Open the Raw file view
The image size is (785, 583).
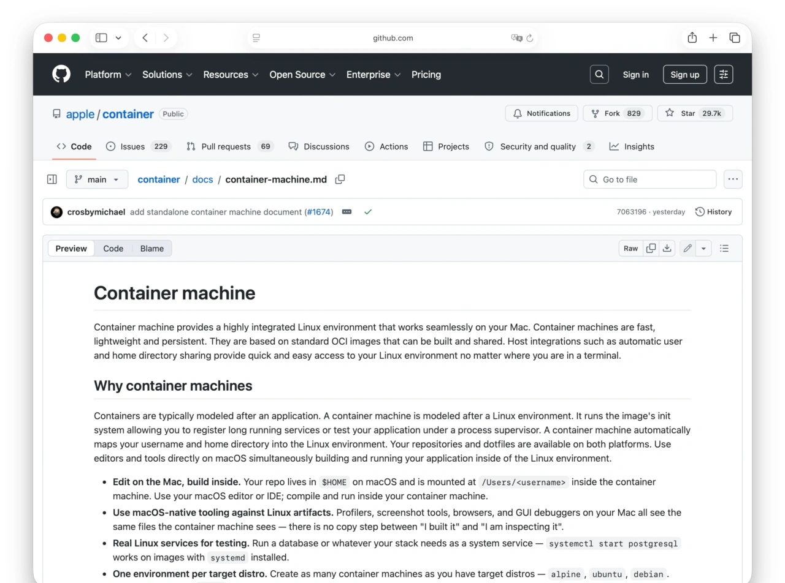[630, 248]
